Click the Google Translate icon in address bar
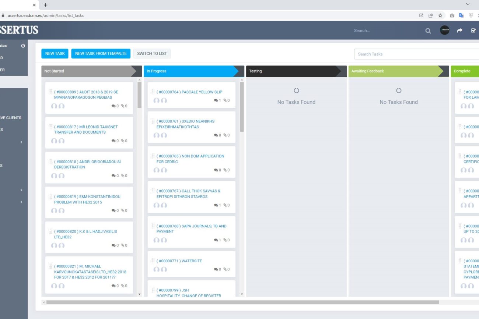Viewport: 479px width, 319px height. pos(461,15)
